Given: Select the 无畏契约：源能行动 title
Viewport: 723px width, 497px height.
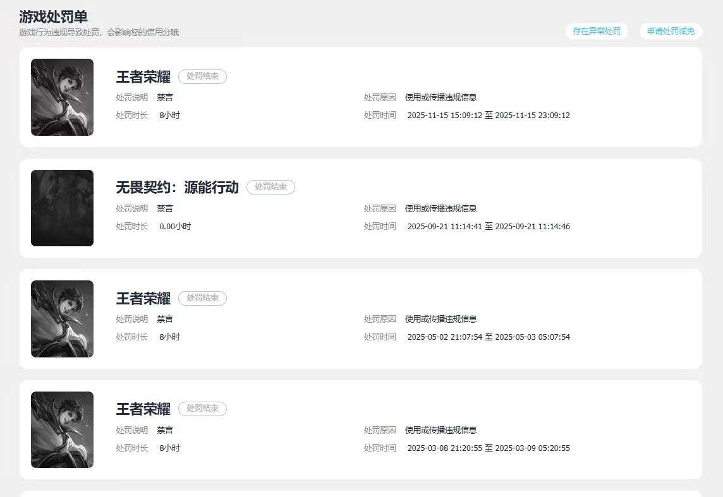Looking at the screenshot, I should [178, 187].
